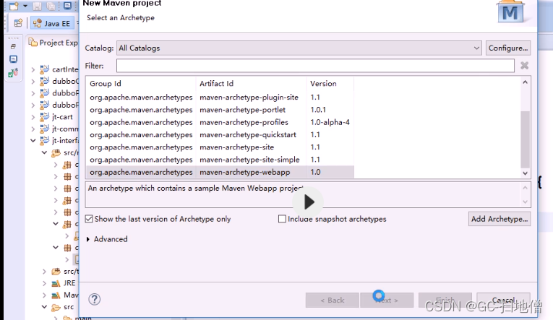Click the jt-interf project icon
This screenshot has height=320, width=553.
point(44,140)
